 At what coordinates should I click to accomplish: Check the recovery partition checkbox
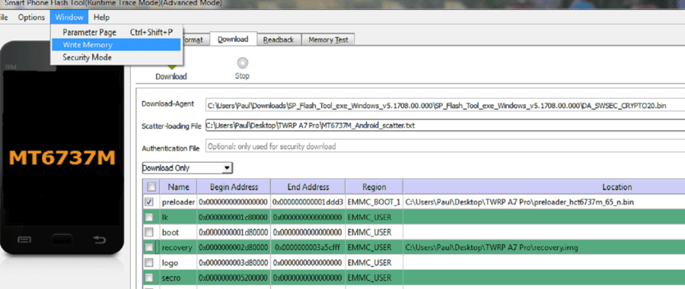tap(149, 247)
